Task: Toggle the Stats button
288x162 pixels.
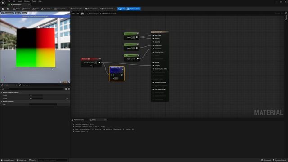Action: click(x=121, y=9)
